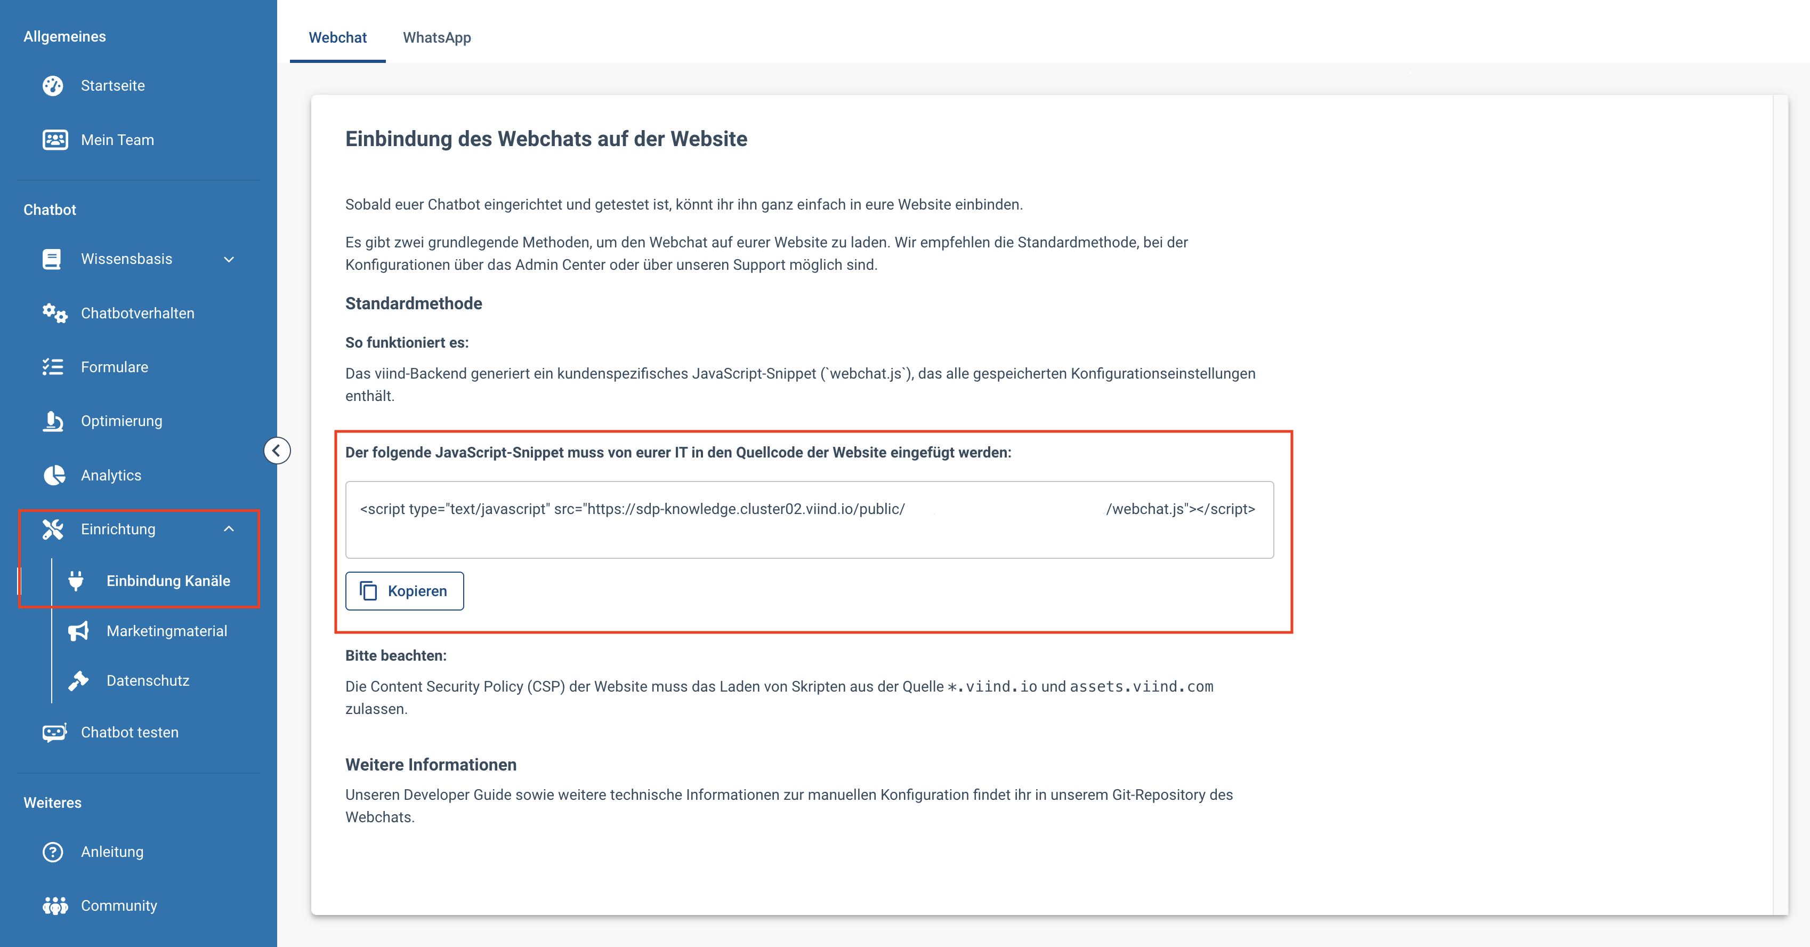Open the Startseite dashboard icon
The height and width of the screenshot is (947, 1810).
(x=53, y=86)
